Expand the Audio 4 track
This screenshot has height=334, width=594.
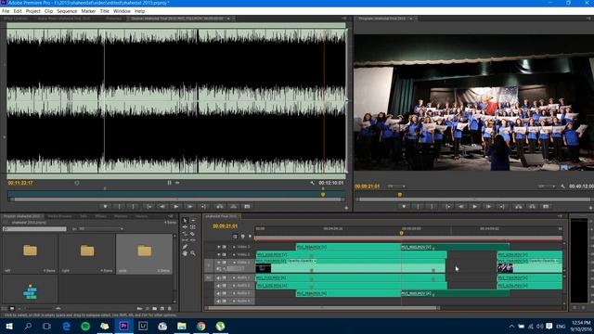point(234,301)
